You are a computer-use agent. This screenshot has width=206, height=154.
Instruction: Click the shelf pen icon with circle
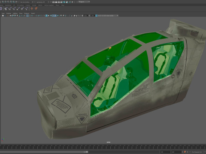tap(22, 9)
